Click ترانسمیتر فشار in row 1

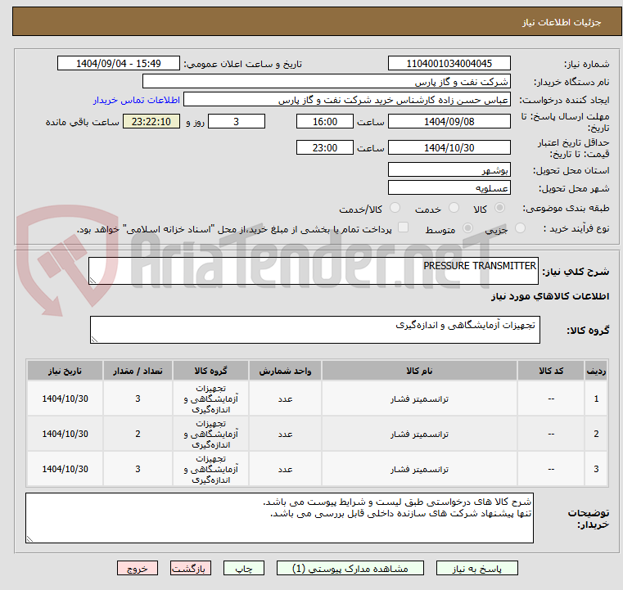(419, 399)
